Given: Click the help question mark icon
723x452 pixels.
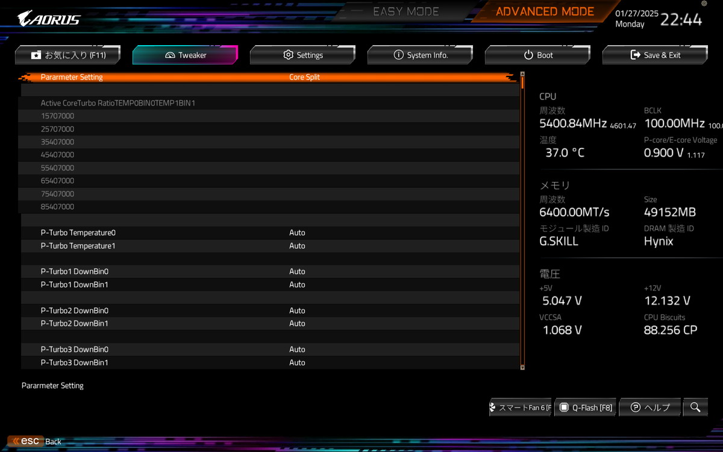Looking at the screenshot, I should point(635,407).
